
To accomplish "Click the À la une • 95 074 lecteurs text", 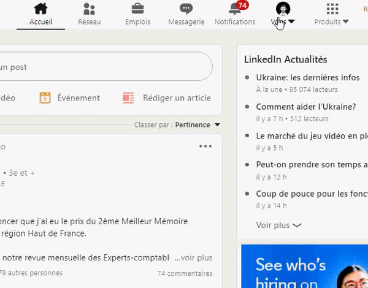I will click(x=297, y=89).
